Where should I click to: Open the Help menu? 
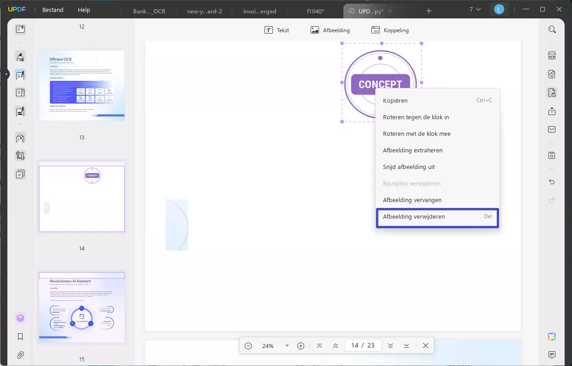[84, 10]
